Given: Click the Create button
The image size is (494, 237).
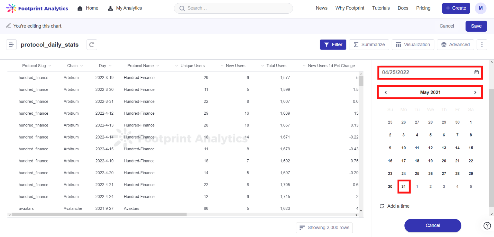Looking at the screenshot, I should (x=456, y=8).
